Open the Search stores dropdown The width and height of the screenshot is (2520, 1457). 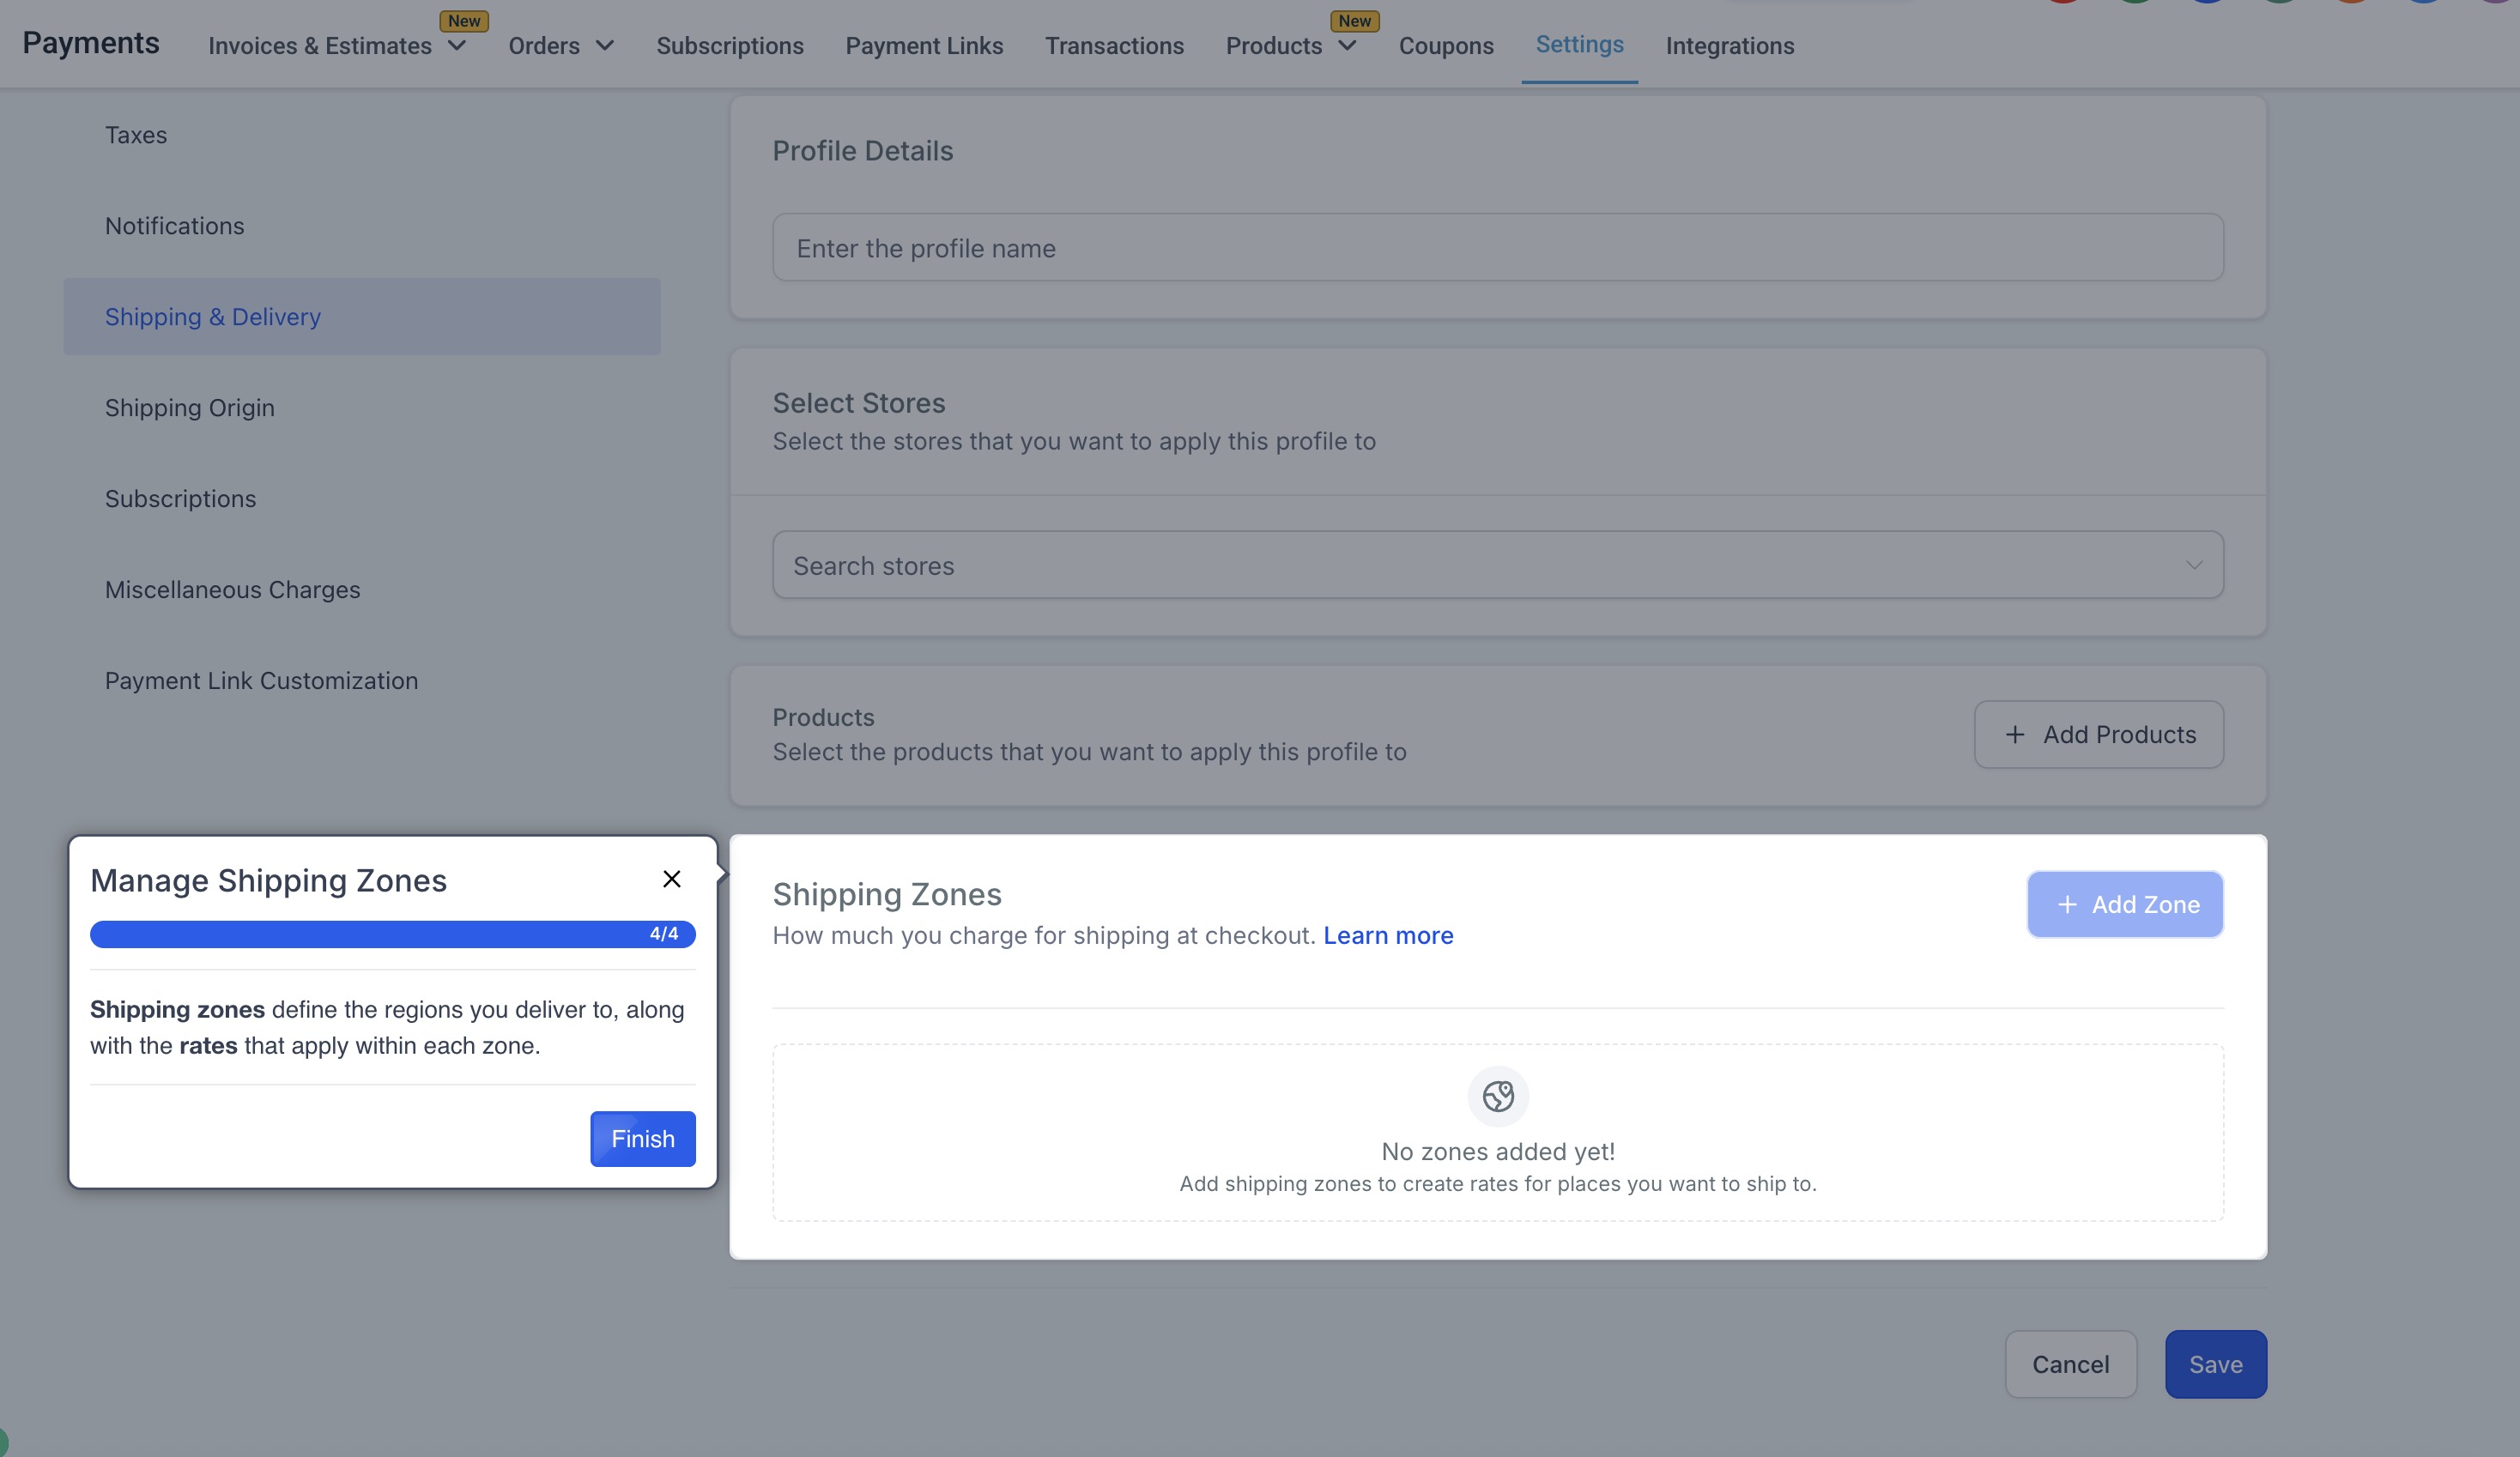[1497, 565]
